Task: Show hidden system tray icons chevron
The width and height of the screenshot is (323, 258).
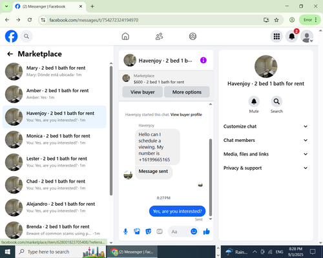Action: tap(255, 252)
